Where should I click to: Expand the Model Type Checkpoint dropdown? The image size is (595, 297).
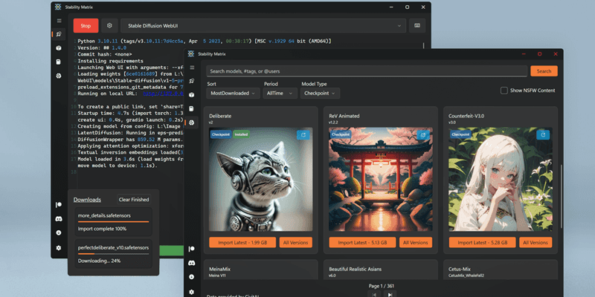point(321,94)
